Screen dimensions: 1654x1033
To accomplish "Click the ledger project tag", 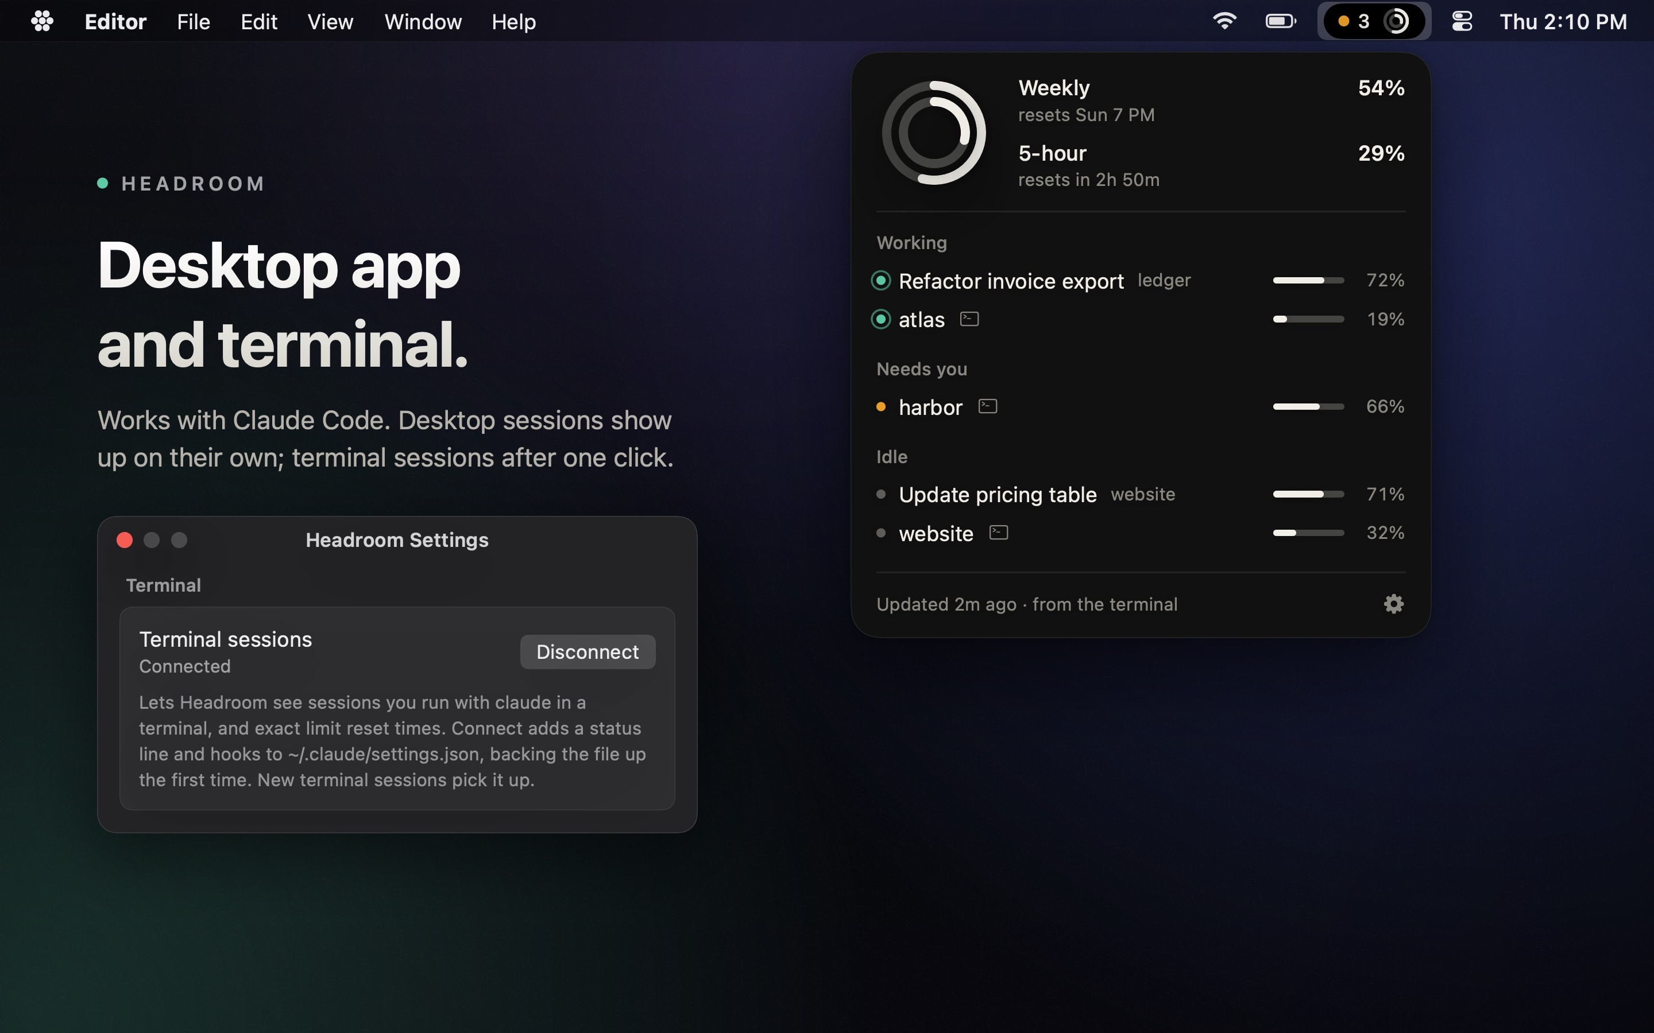I will pyautogui.click(x=1164, y=280).
